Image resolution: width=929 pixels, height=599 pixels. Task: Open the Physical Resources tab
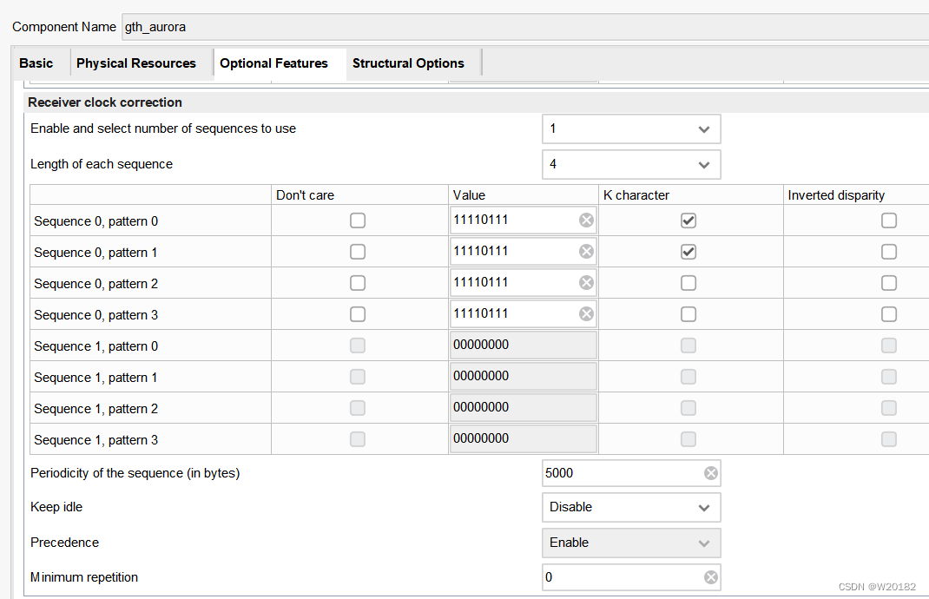point(136,63)
